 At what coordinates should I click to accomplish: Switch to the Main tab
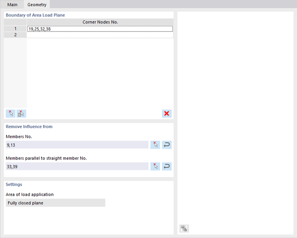pyautogui.click(x=12, y=5)
